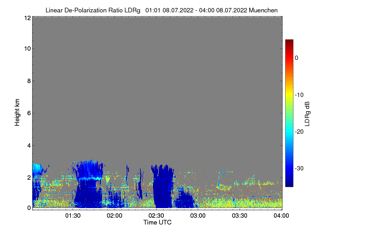Screen dimensions: 371x247
Task: Click the LDRg colorbar gradient
Action: [289, 113]
